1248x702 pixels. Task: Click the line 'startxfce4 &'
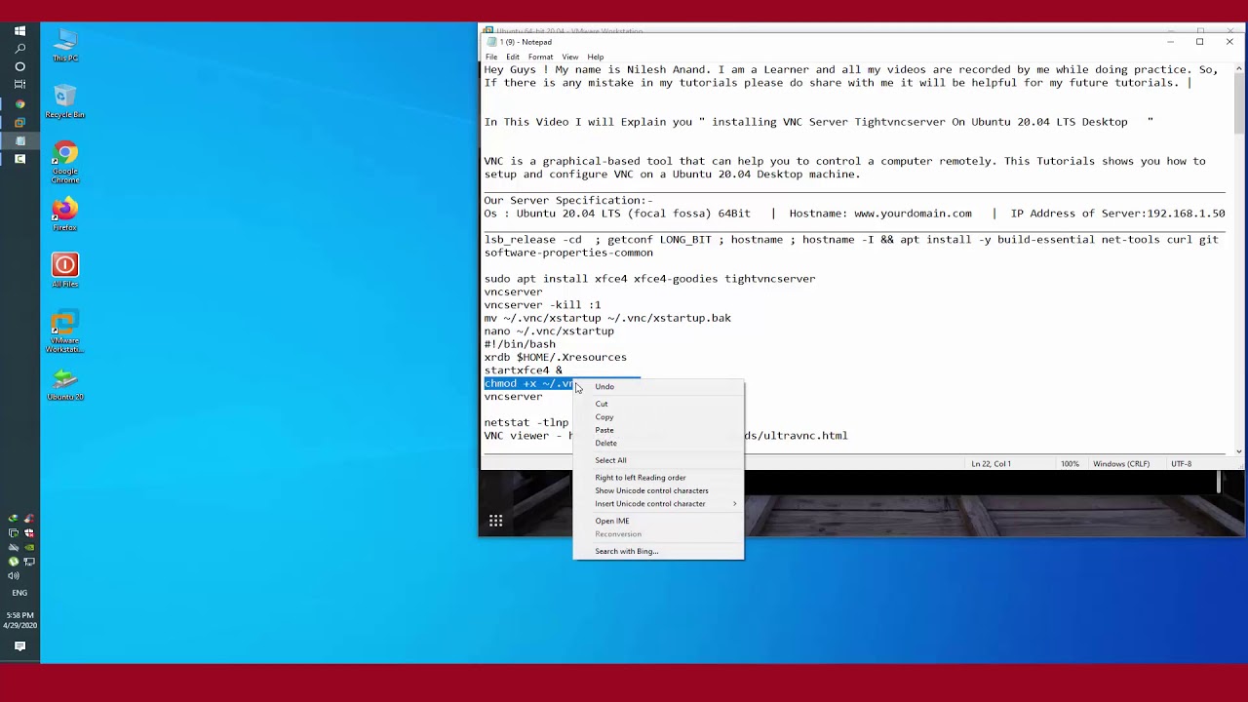tap(524, 370)
